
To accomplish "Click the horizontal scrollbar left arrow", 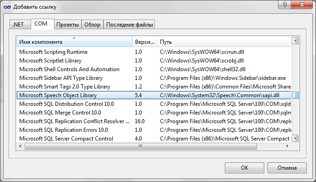I will pyautogui.click(x=20, y=146).
